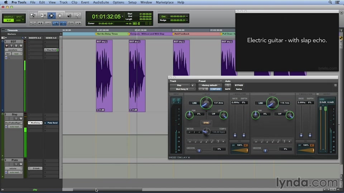Select the Scrubber speaker tool
Screen dimensions: 344x193
click(x=69, y=15)
